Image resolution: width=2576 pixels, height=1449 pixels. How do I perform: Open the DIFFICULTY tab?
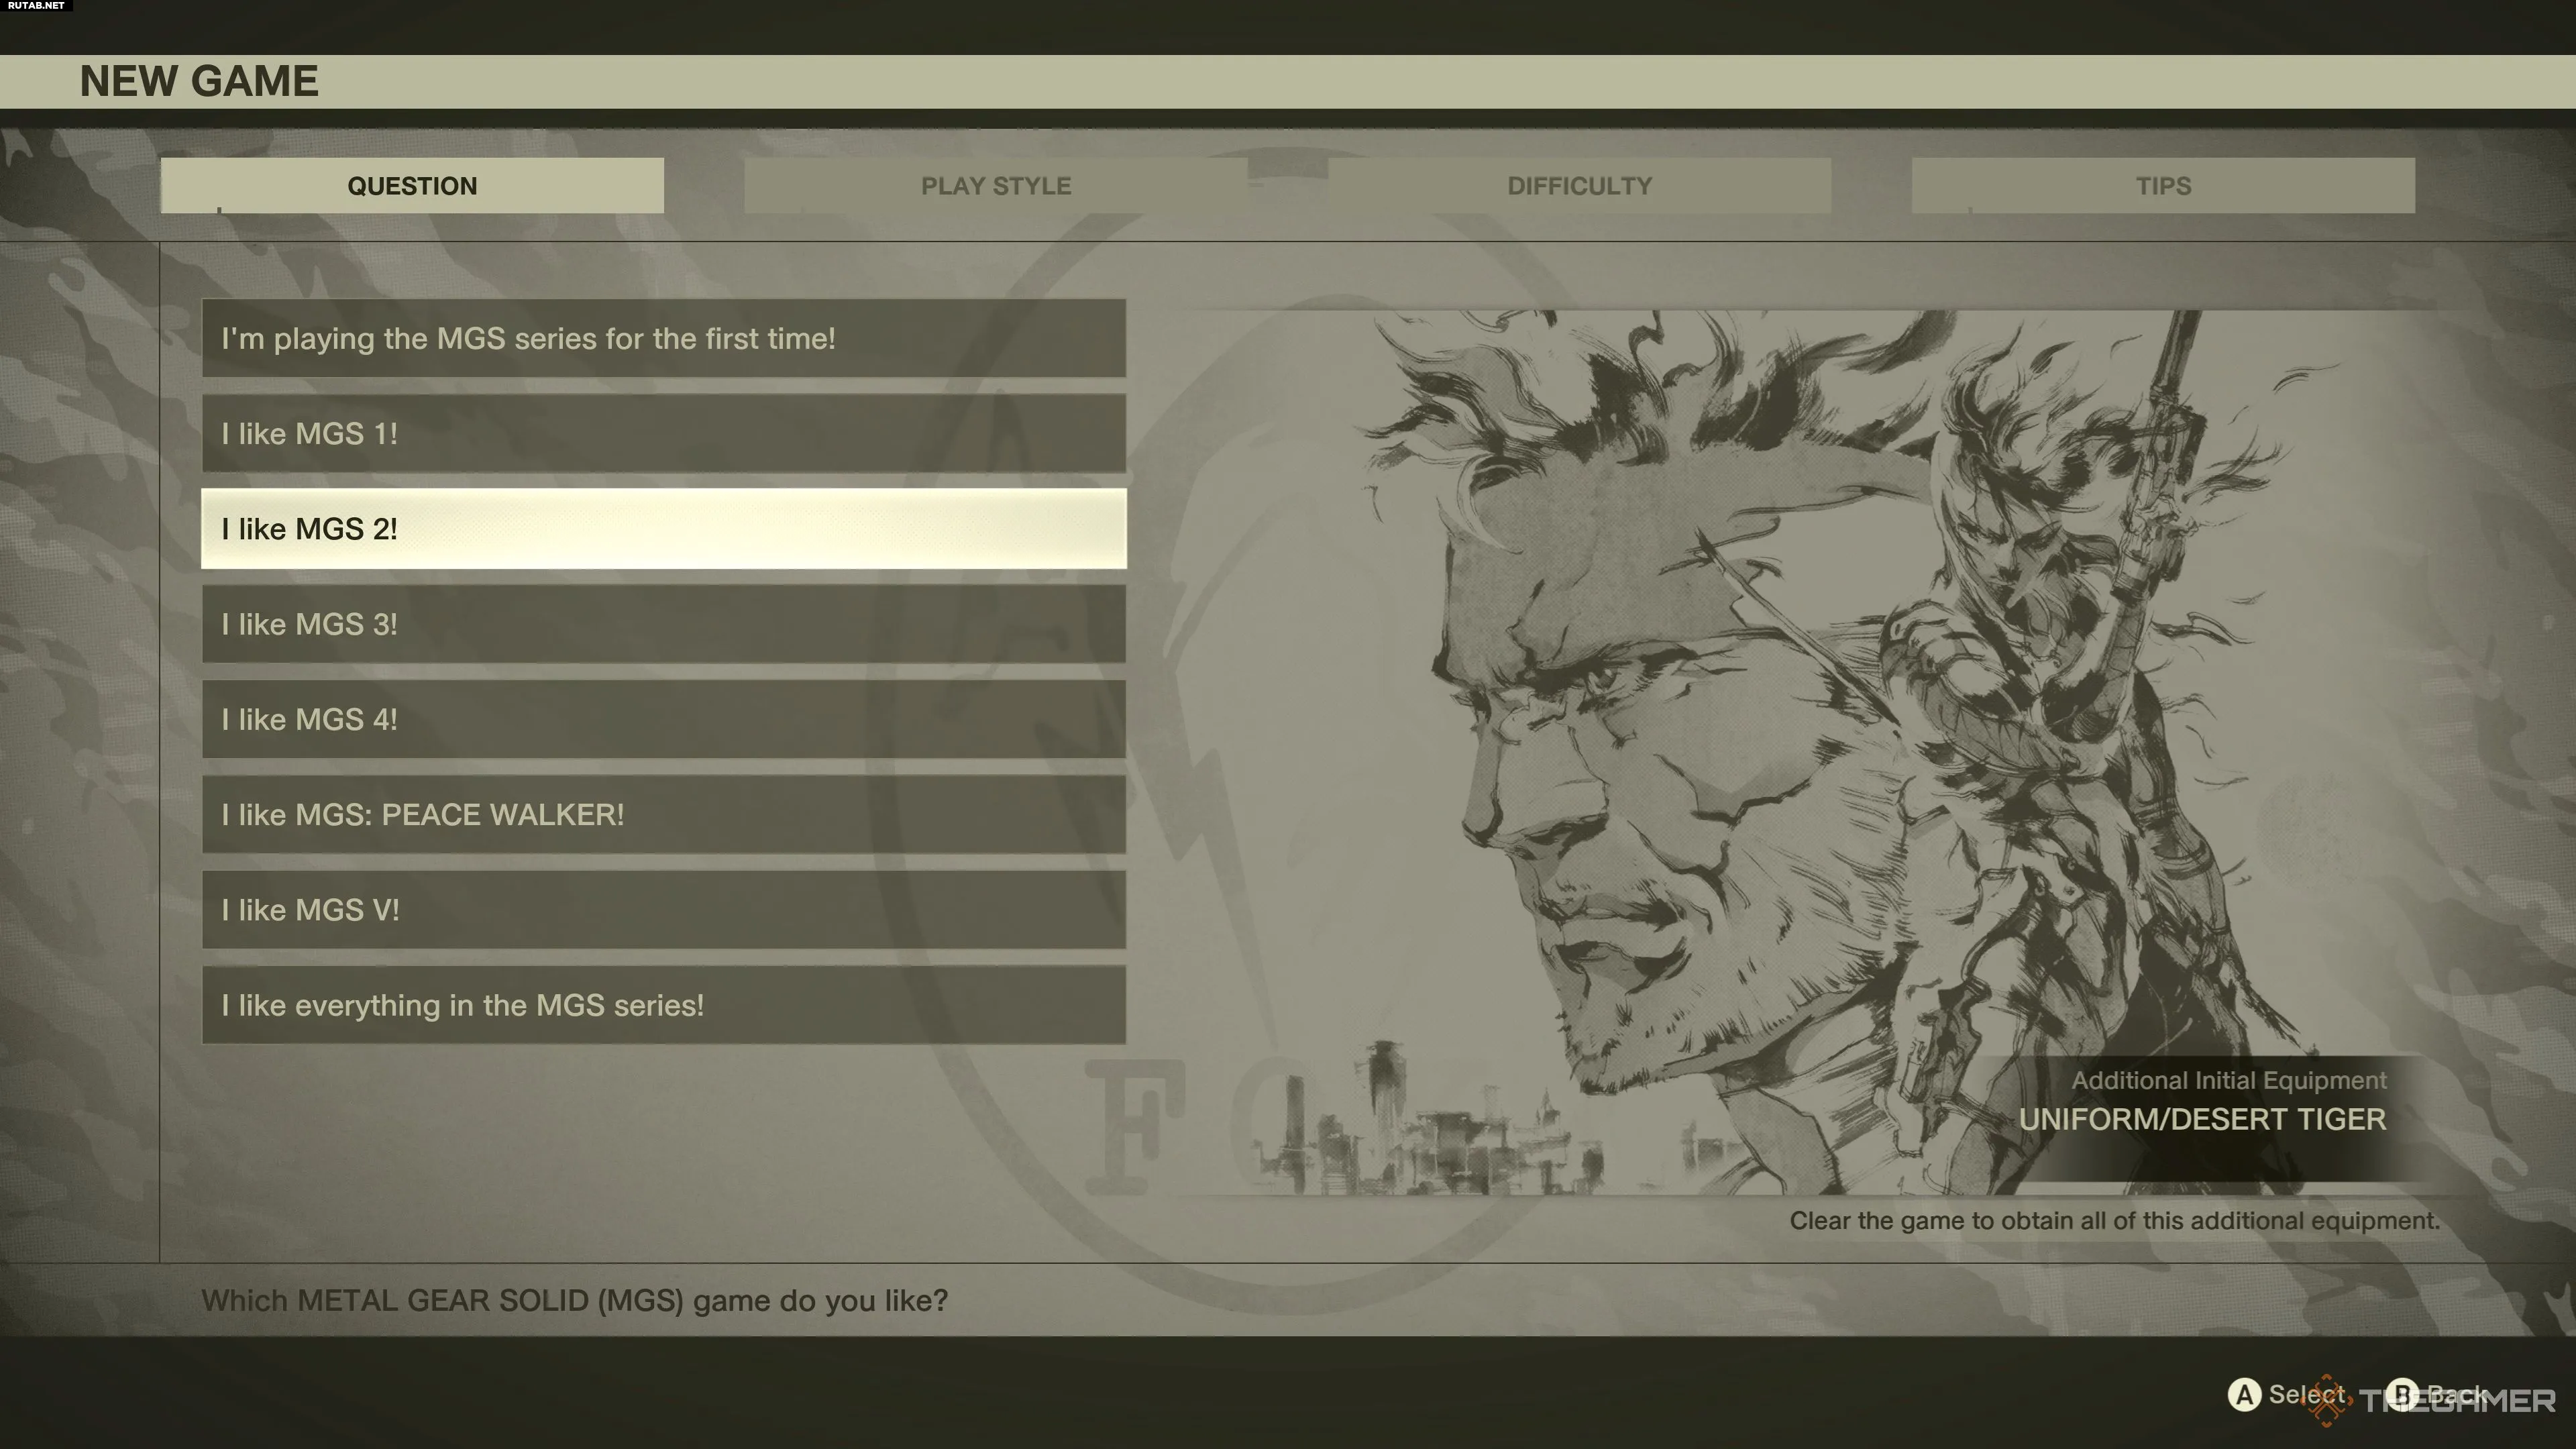click(x=1580, y=185)
